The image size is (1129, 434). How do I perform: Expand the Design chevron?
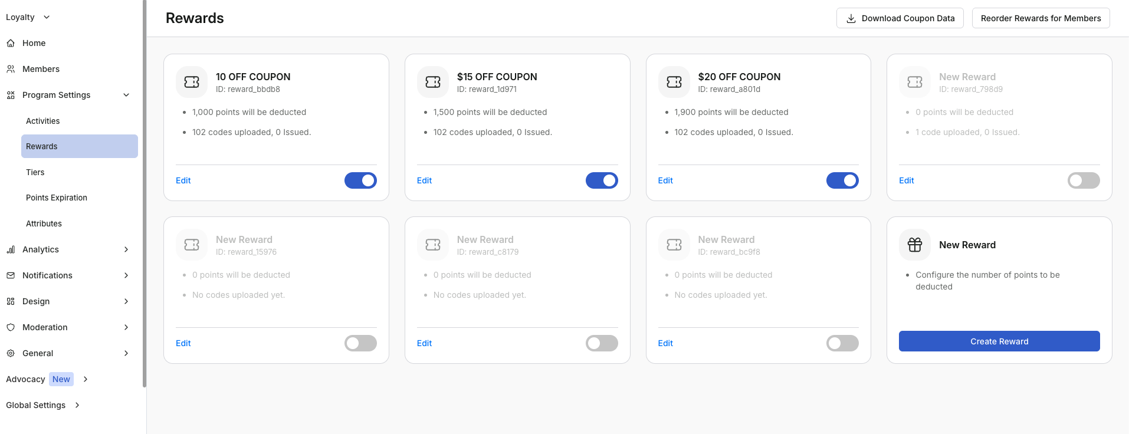coord(126,301)
